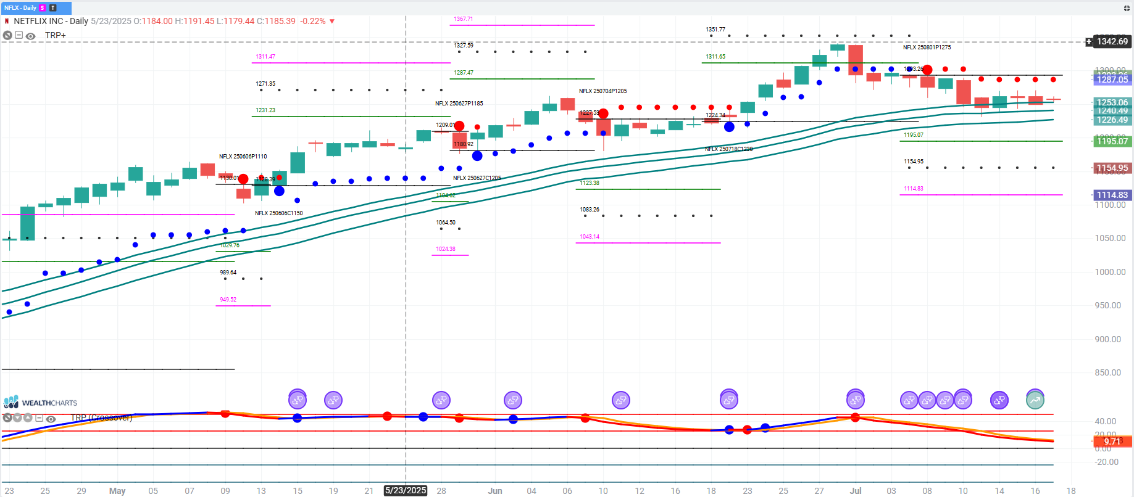Image resolution: width=1134 pixels, height=497 pixels.
Task: Open the green trend-arrow marker above 16 July
Action: [1035, 400]
